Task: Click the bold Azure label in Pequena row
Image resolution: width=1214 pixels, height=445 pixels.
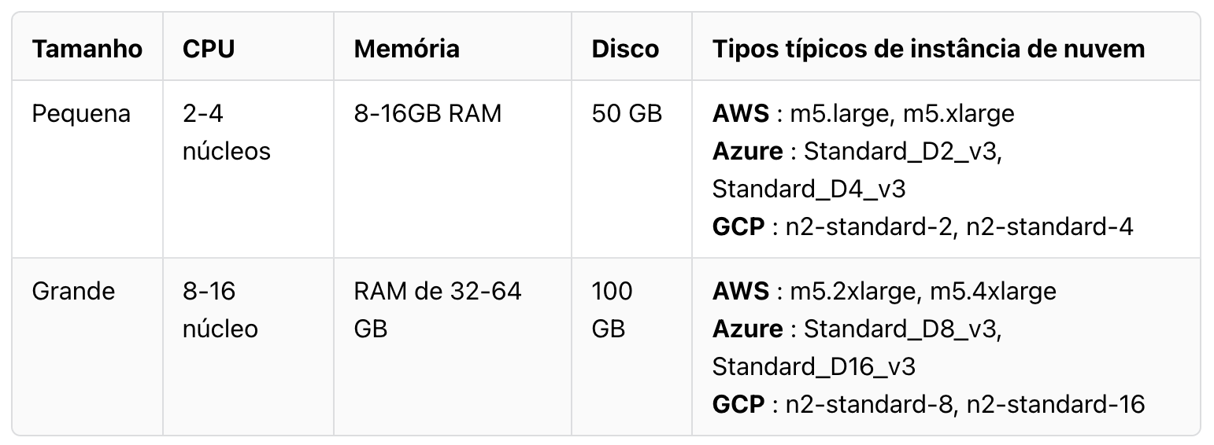Action: [747, 151]
